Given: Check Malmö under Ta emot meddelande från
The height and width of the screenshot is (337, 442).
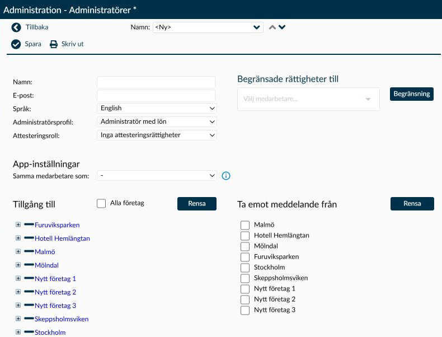Looking at the screenshot, I should pyautogui.click(x=245, y=226).
